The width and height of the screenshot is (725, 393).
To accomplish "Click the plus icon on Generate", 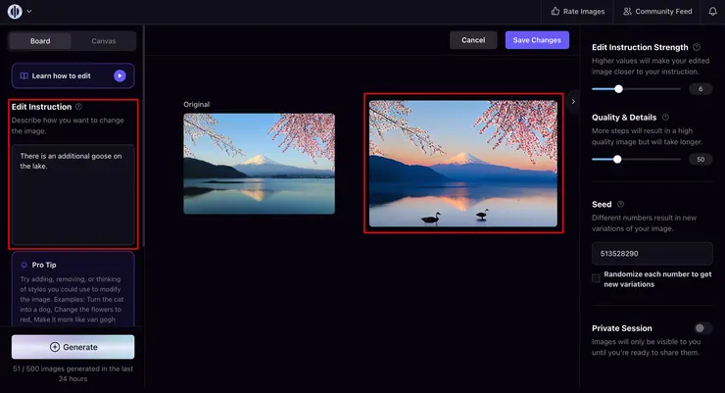I will point(55,347).
